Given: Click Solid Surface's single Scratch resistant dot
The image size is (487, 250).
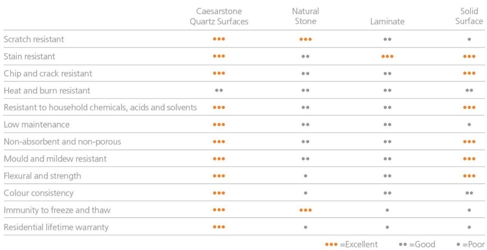Looking at the screenshot, I should click(x=469, y=39).
